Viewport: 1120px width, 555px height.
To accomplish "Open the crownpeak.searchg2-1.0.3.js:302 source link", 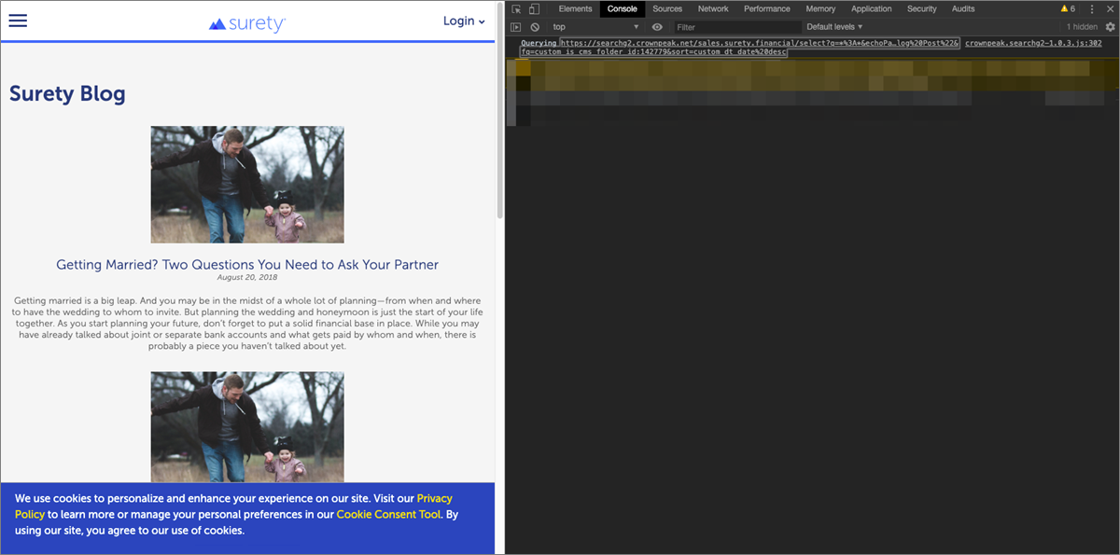I will tap(1034, 43).
